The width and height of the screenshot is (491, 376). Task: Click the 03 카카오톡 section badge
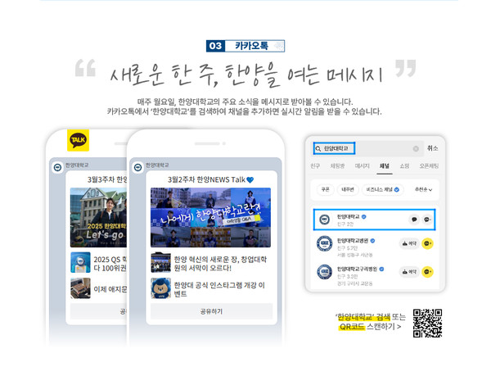pos(245,46)
